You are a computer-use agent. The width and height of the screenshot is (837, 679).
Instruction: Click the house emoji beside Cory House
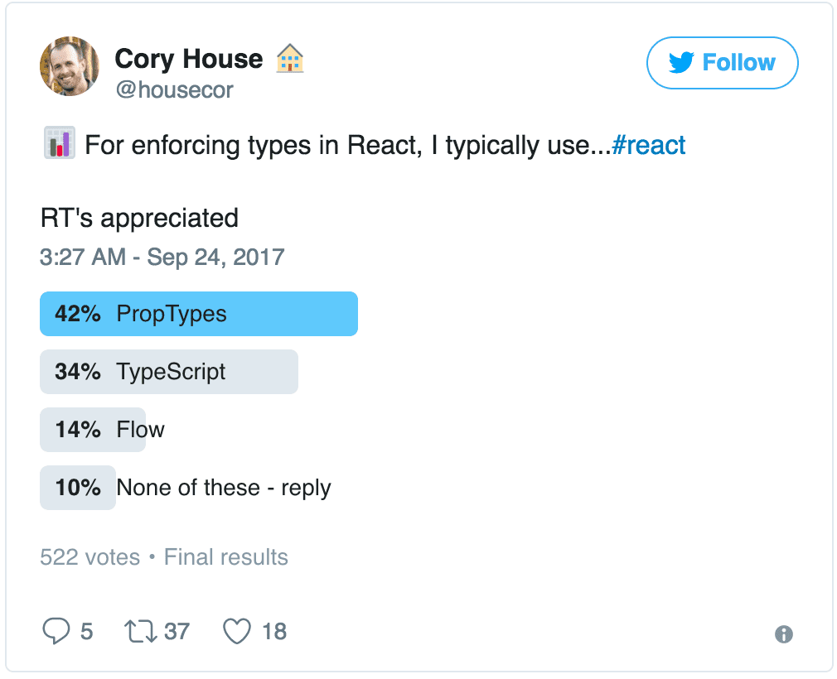click(290, 59)
